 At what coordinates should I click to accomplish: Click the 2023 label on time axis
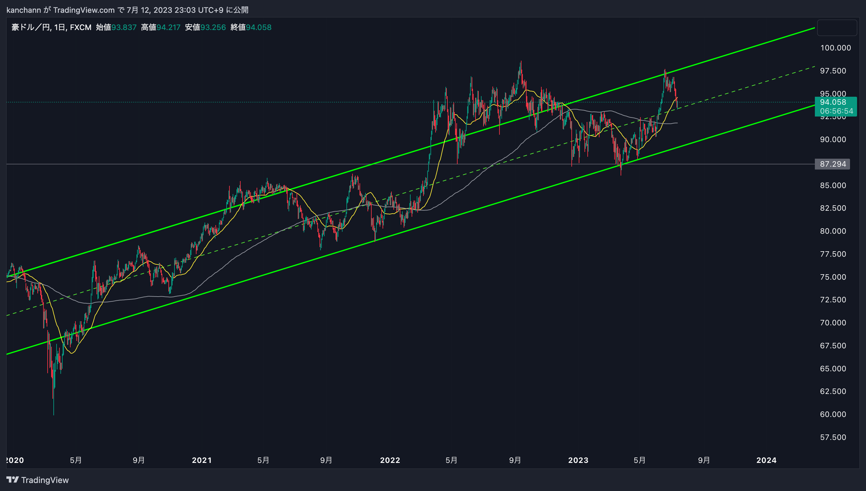coord(578,460)
